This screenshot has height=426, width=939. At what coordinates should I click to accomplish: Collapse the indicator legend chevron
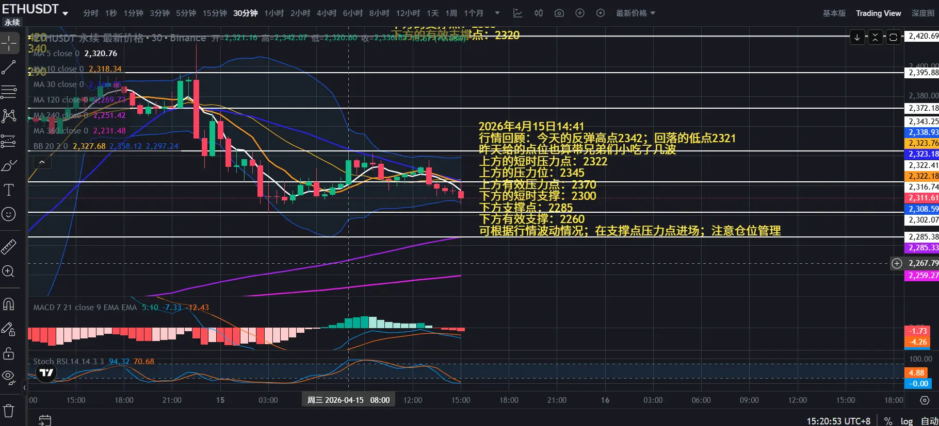click(42, 162)
